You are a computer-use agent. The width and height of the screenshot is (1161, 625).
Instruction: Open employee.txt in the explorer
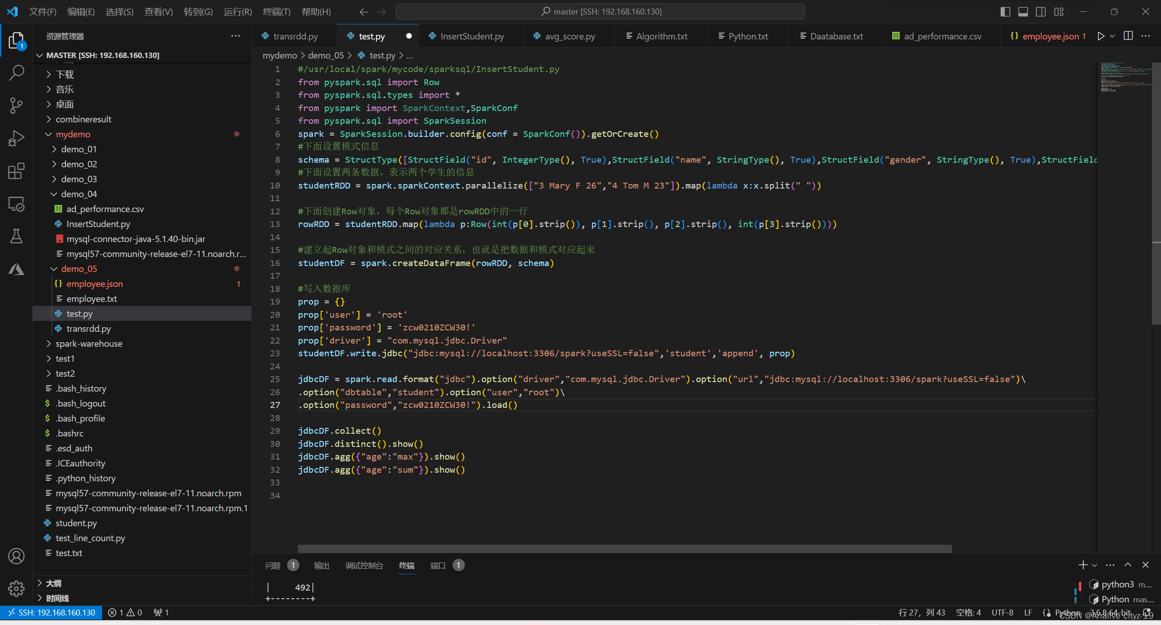142,299
